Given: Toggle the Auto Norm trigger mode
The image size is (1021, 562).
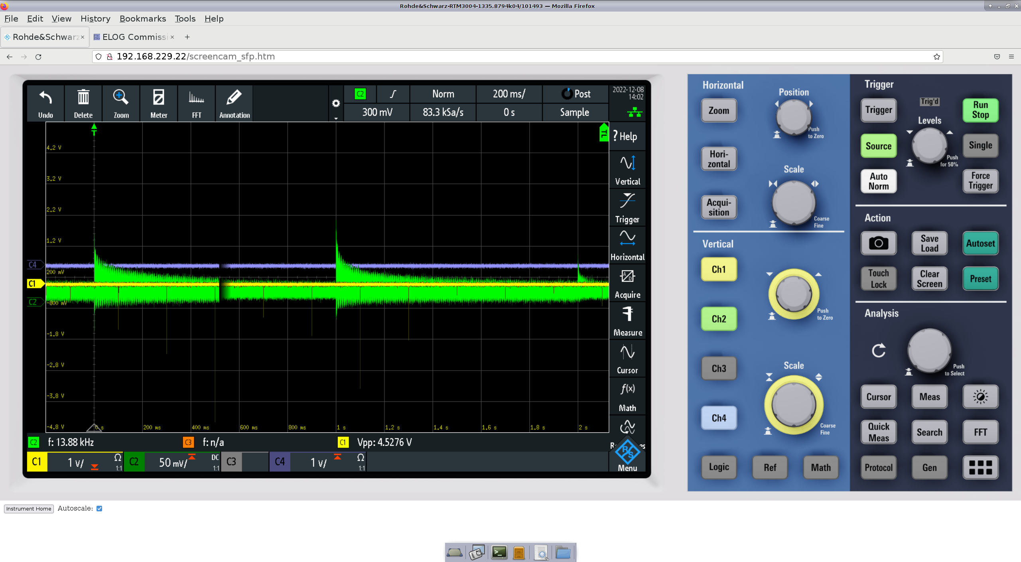Looking at the screenshot, I should (879, 181).
